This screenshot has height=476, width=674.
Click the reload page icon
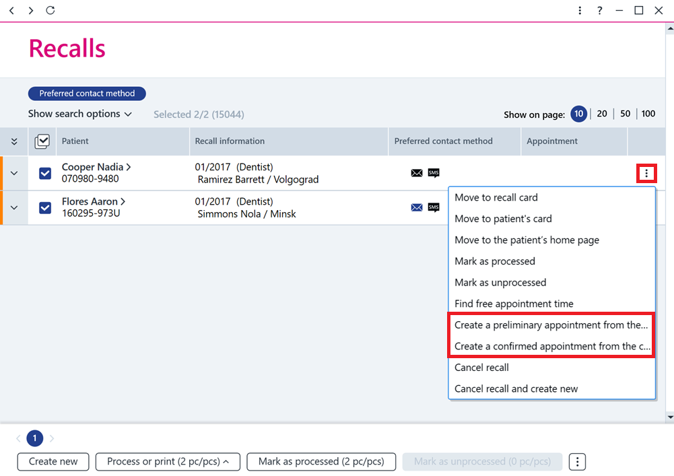click(50, 10)
